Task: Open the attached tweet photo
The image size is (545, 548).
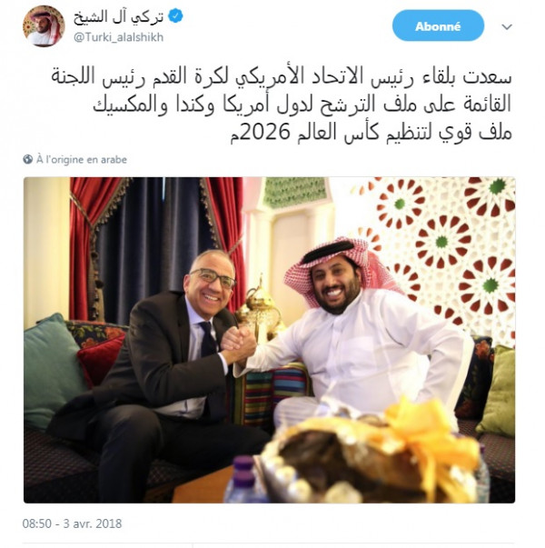Action: click(270, 340)
